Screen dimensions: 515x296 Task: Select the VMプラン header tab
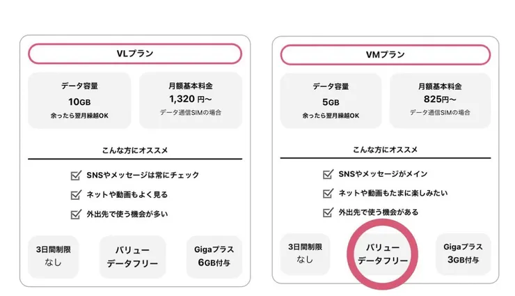tap(385, 54)
